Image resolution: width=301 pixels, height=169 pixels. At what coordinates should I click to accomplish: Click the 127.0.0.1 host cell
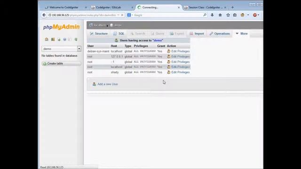117,56
